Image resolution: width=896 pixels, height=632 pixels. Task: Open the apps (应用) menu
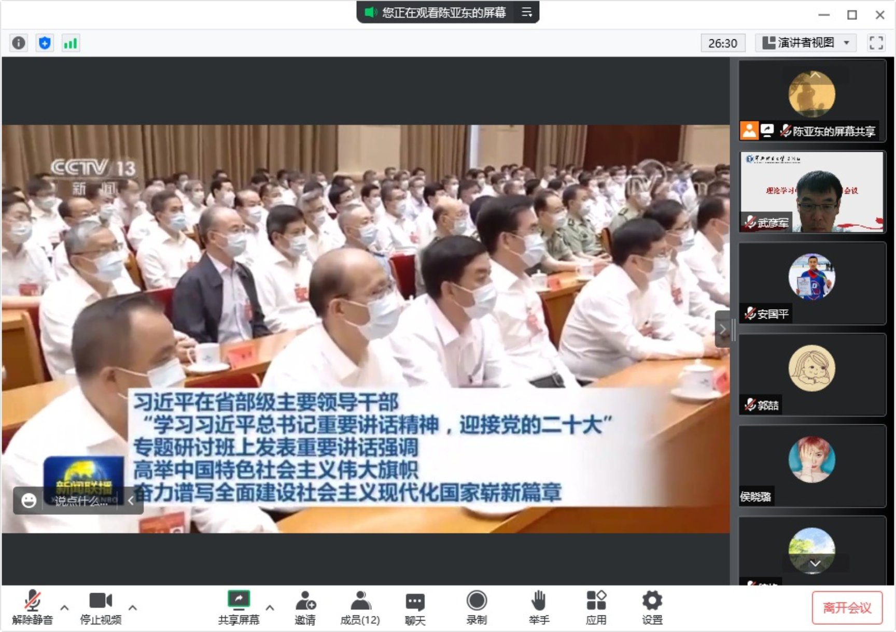[x=596, y=608]
